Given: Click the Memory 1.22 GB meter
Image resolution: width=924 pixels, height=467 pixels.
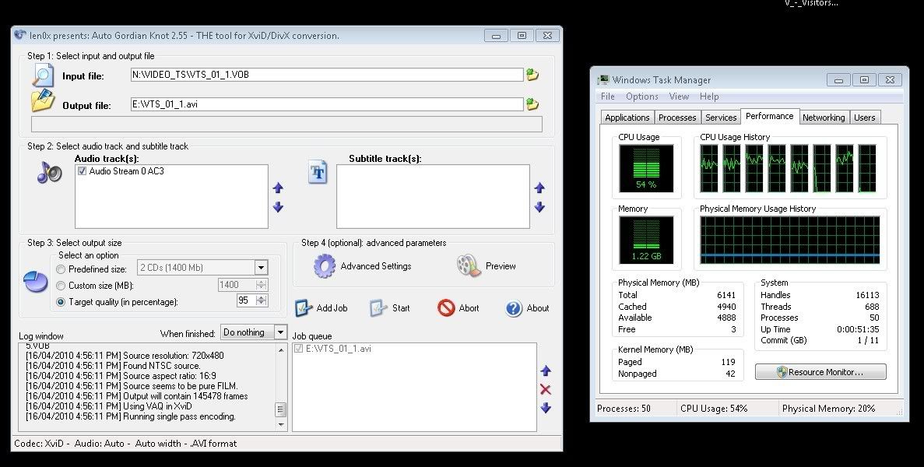Looking at the screenshot, I should point(646,240).
